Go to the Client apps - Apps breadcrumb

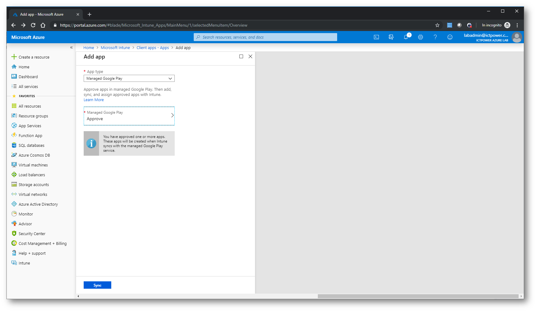(x=153, y=48)
